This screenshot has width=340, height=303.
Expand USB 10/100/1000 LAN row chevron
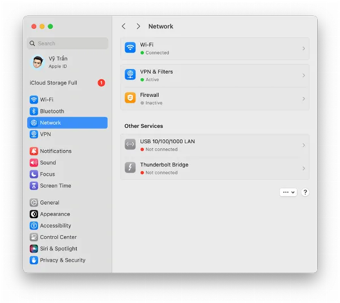[304, 145]
